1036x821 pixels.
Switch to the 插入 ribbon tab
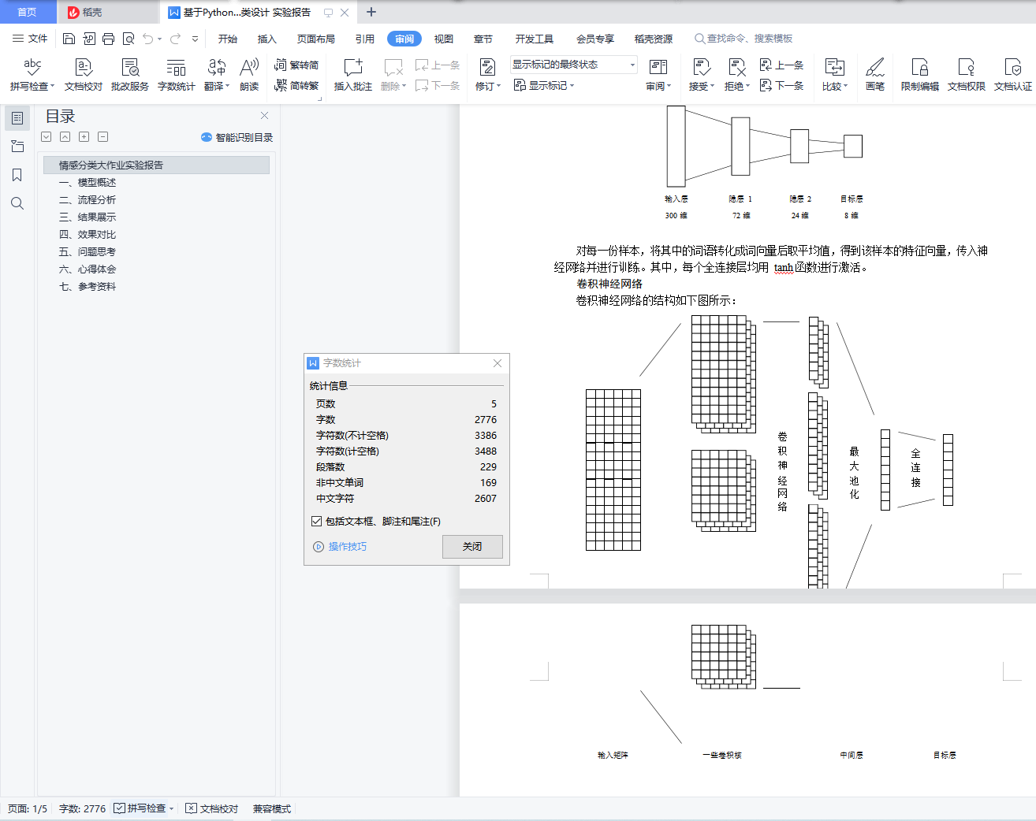coord(267,39)
